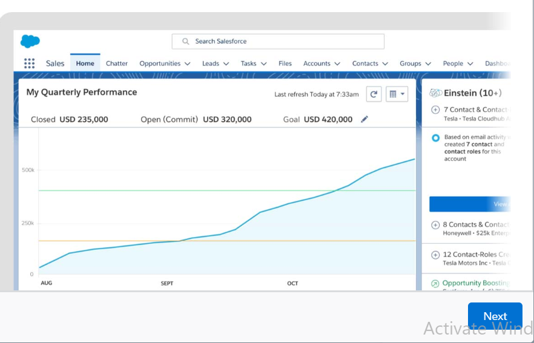This screenshot has height=343, width=534.
Task: Expand the Accounts tab chevron
Action: point(337,64)
